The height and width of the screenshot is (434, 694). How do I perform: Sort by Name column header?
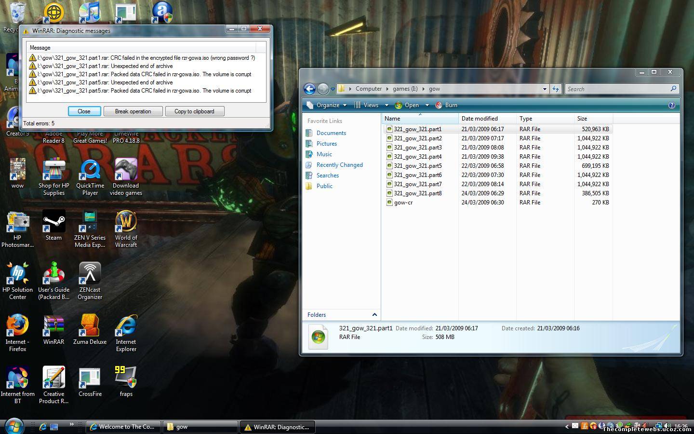(420, 119)
